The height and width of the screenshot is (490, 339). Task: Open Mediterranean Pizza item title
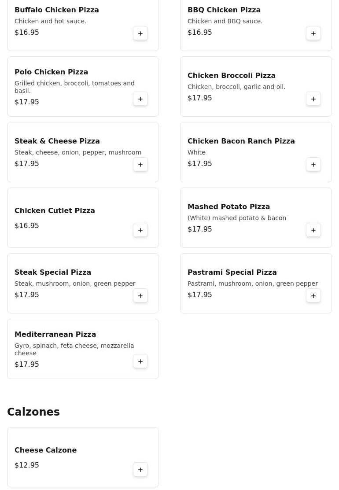[x=55, y=335]
